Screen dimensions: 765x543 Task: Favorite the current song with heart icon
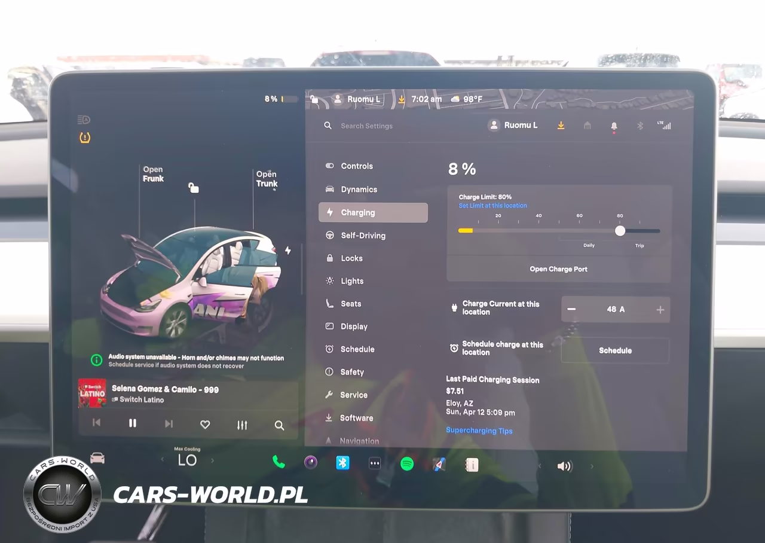click(205, 425)
